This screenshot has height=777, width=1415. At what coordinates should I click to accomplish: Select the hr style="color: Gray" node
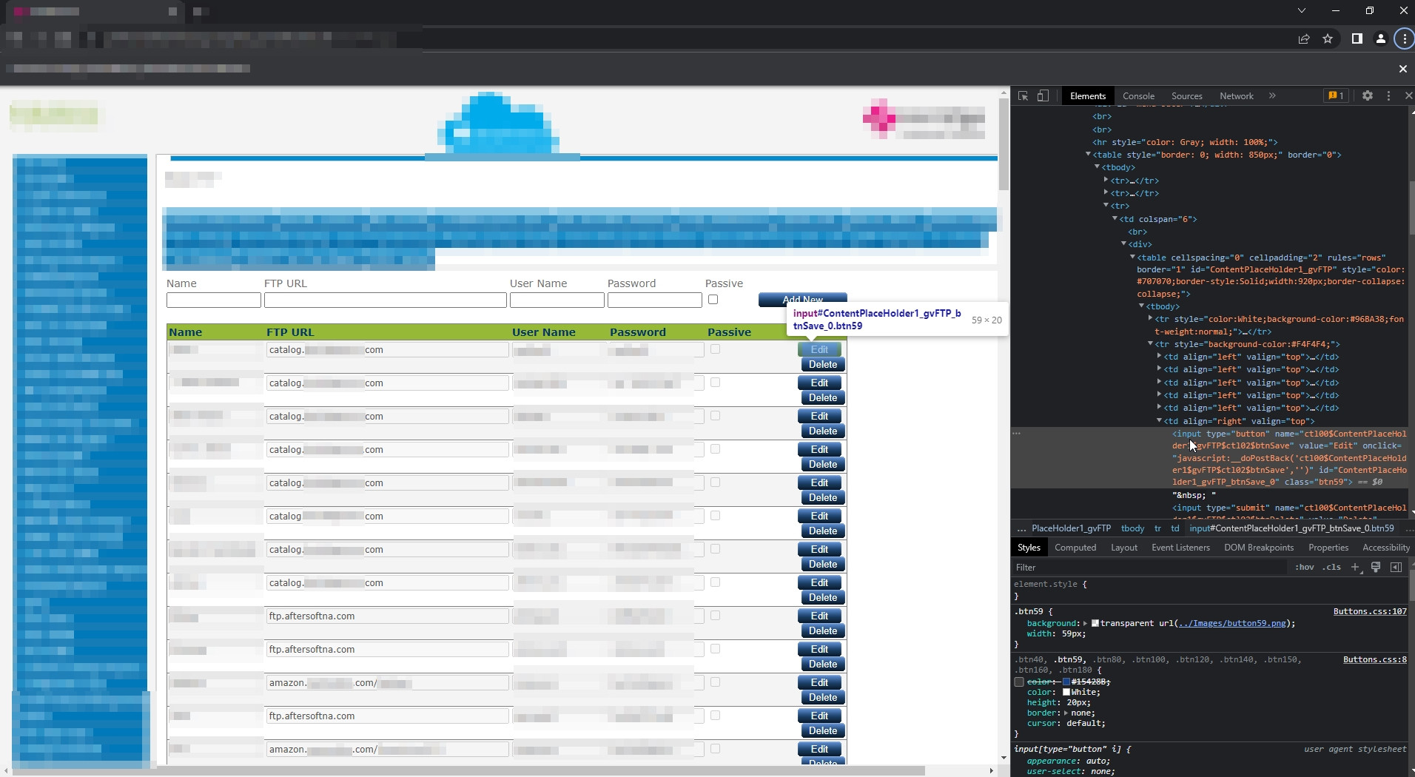pos(1185,142)
